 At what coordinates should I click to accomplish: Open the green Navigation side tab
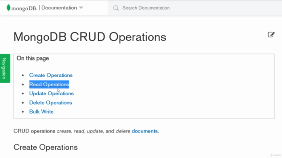pyautogui.click(x=5, y=68)
